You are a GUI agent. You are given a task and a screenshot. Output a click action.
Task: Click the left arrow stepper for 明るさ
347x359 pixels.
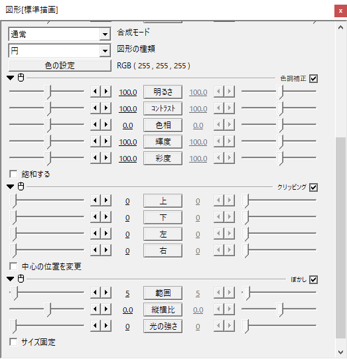click(96, 92)
